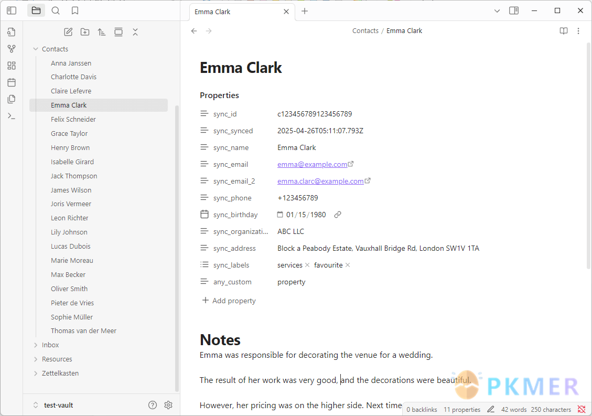Open the tab list dropdown arrow

point(497,10)
